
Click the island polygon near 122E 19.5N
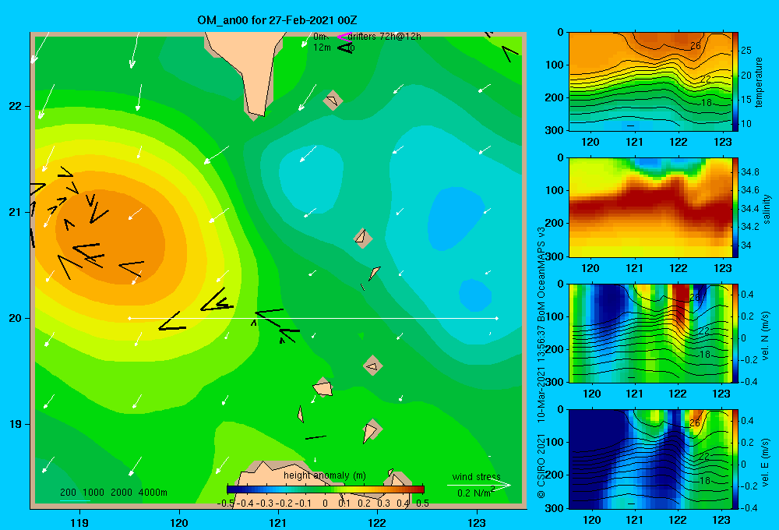click(372, 366)
